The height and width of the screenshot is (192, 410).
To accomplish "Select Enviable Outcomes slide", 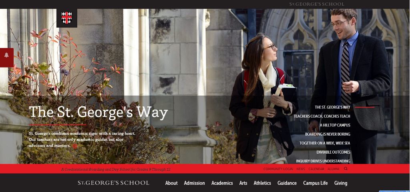I will pos(334,152).
